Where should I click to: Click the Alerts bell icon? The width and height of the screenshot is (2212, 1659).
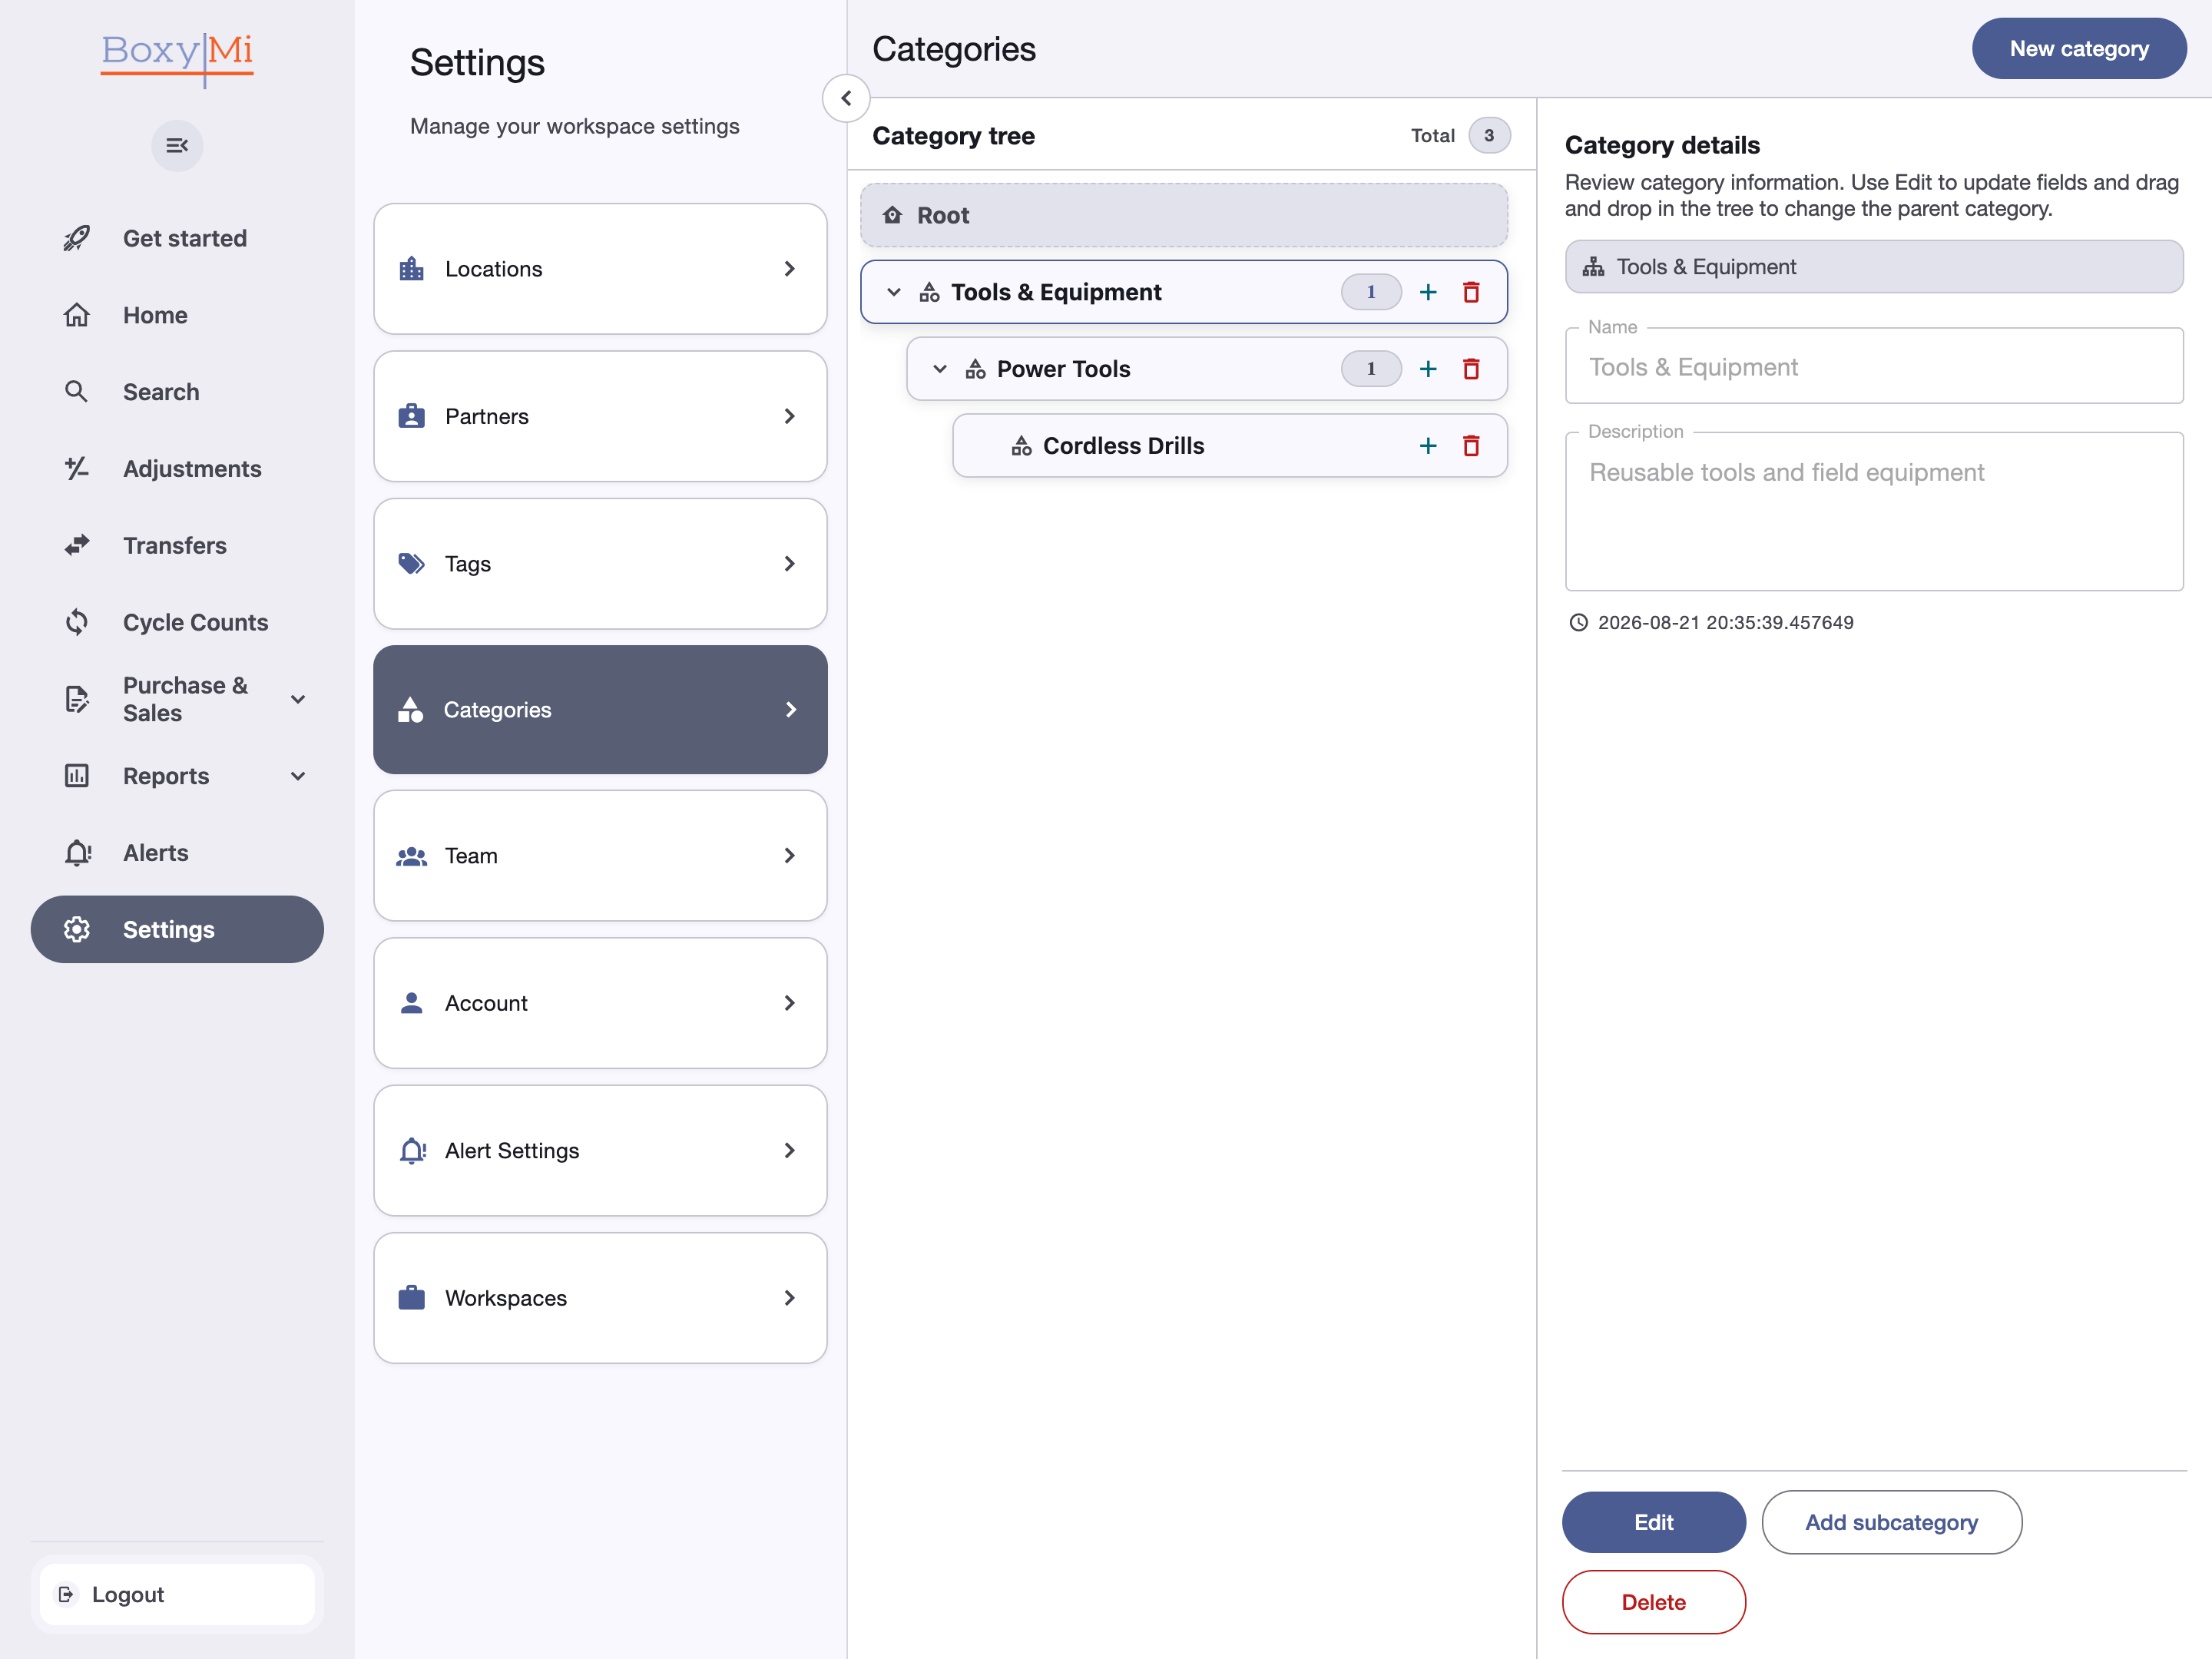point(77,853)
